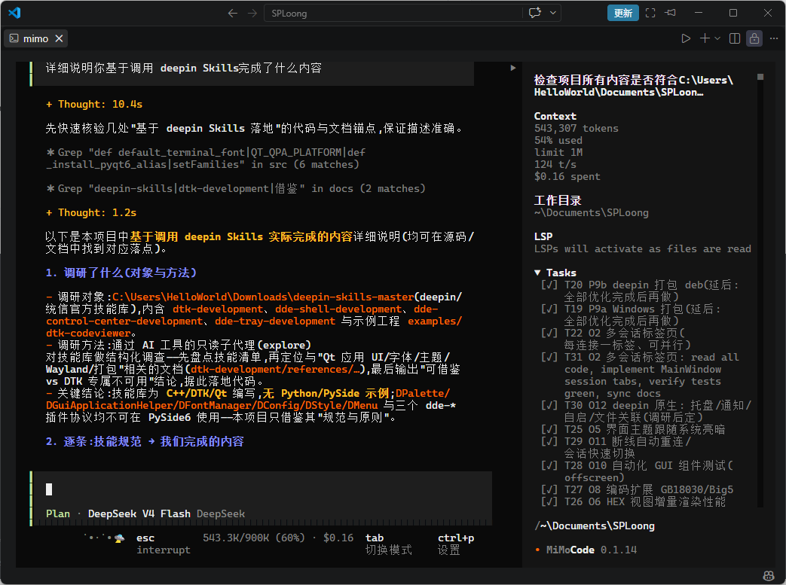Click the esc interrupt hint
Screen dimensions: 786x585
[x=163, y=544]
